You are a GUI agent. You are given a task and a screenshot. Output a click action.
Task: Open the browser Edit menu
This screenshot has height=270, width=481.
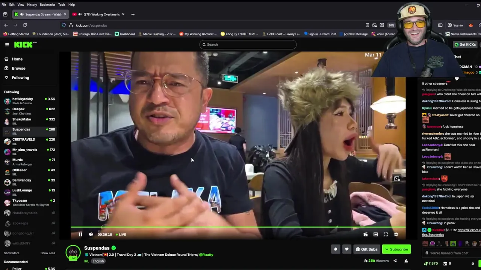click(12, 4)
